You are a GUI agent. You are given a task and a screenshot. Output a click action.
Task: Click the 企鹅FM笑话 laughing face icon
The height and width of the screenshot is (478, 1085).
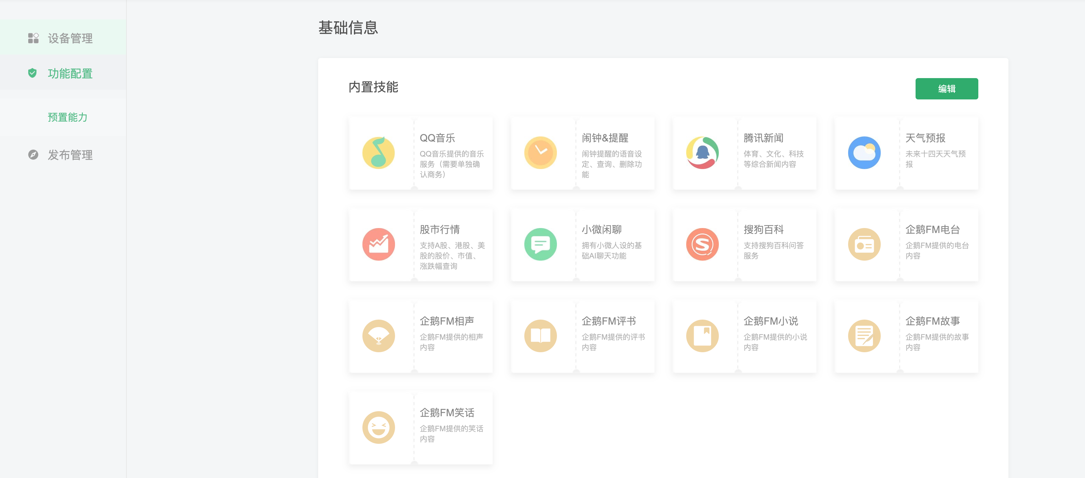pyautogui.click(x=378, y=427)
